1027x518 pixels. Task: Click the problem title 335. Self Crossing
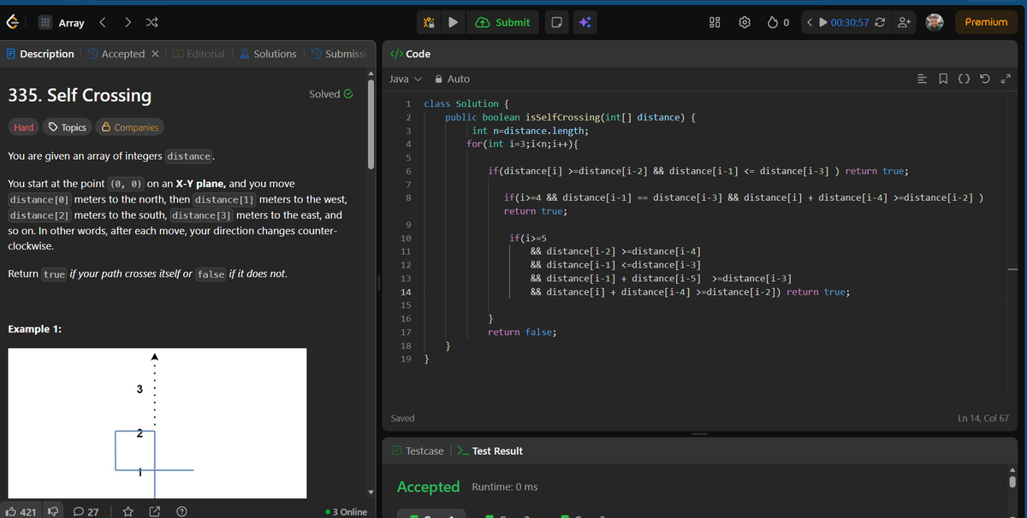coord(80,95)
